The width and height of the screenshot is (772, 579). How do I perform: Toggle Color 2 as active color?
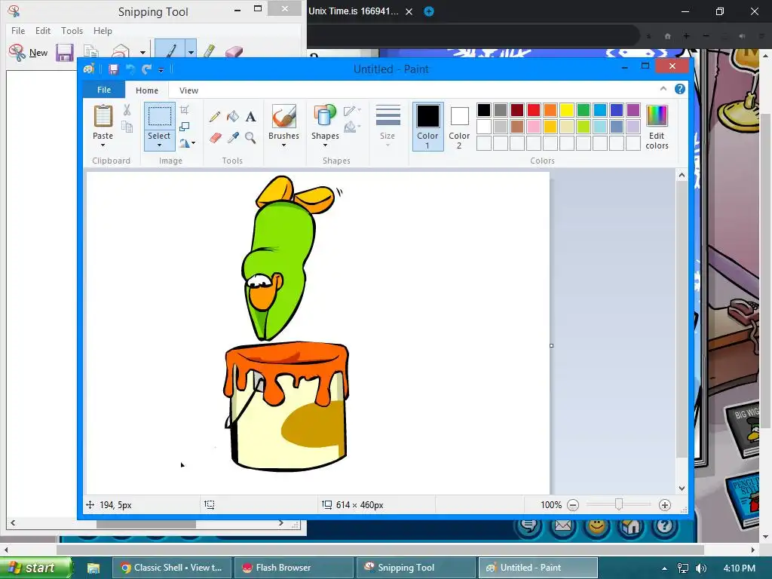459,127
